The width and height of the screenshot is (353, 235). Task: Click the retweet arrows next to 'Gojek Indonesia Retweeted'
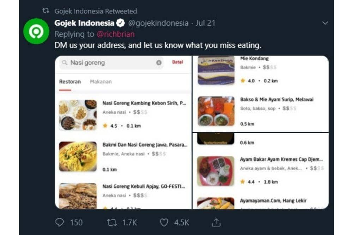[x=46, y=11]
